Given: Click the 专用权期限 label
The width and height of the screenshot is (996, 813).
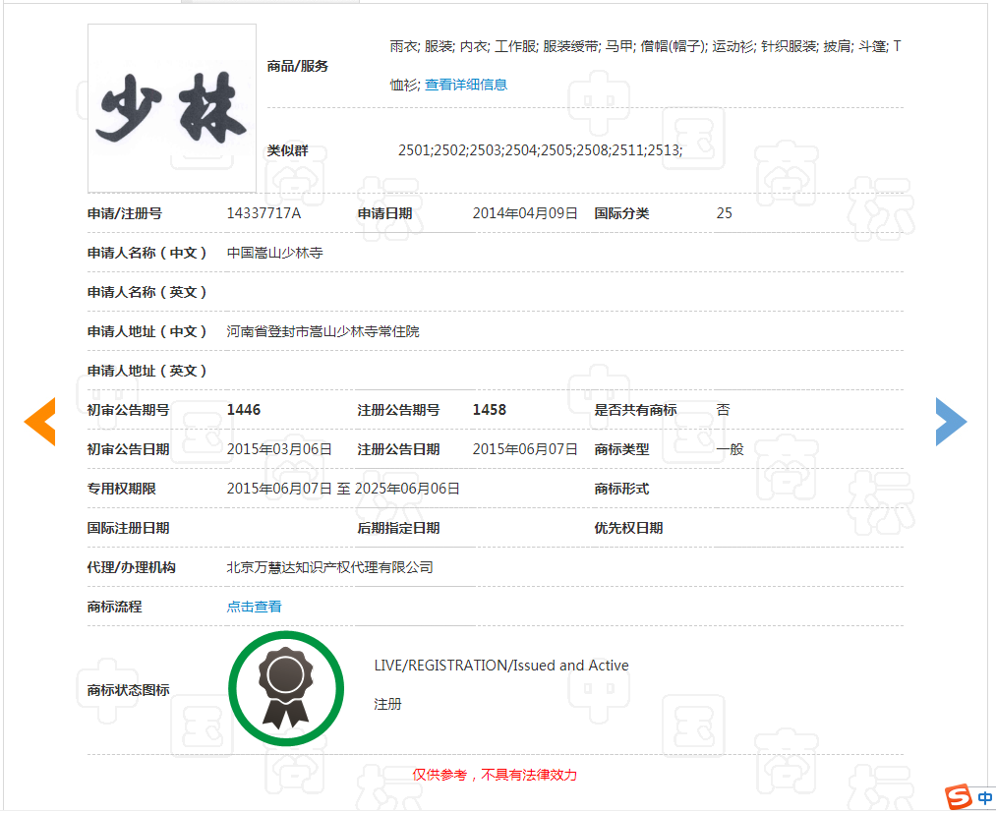Looking at the screenshot, I should (x=121, y=489).
